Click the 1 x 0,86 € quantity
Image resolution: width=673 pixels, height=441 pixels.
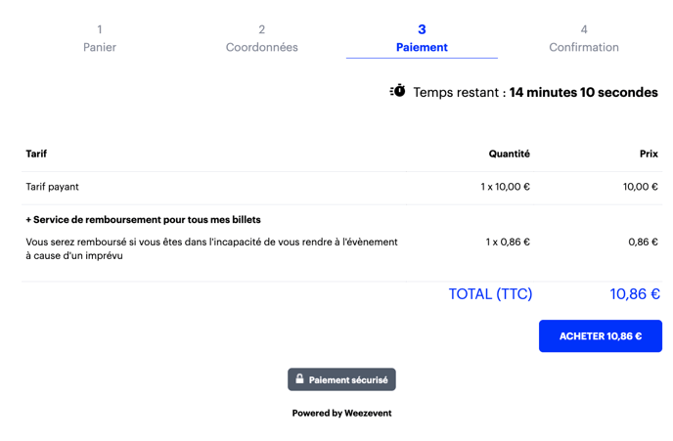(507, 242)
